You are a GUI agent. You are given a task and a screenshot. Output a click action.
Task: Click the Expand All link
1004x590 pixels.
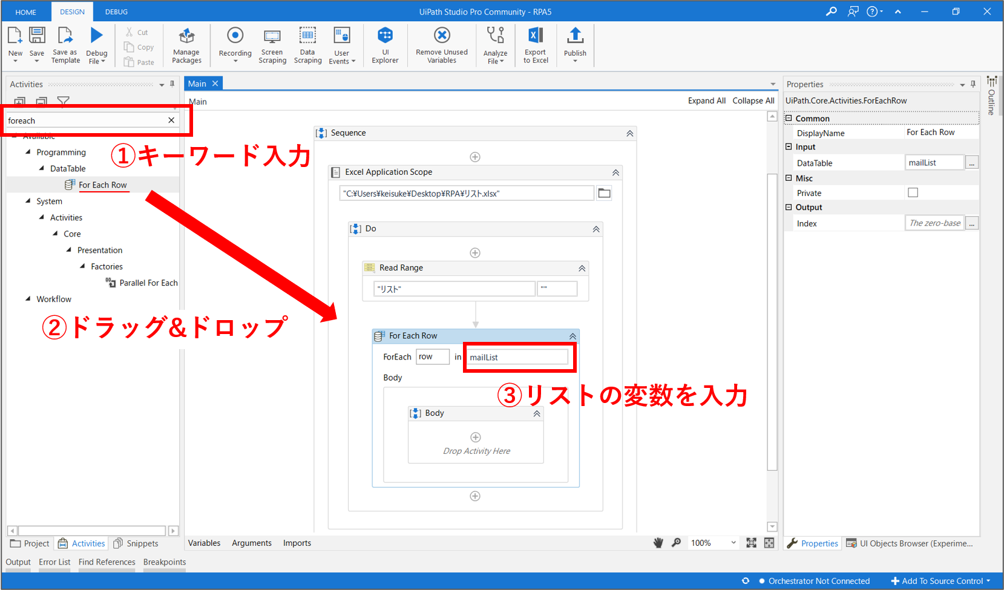pyautogui.click(x=706, y=100)
